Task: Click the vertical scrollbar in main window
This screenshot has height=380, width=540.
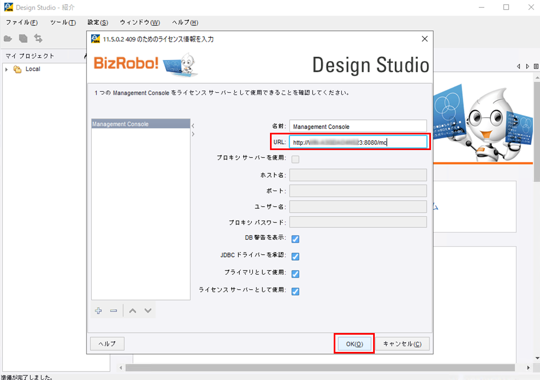Action: click(537, 131)
